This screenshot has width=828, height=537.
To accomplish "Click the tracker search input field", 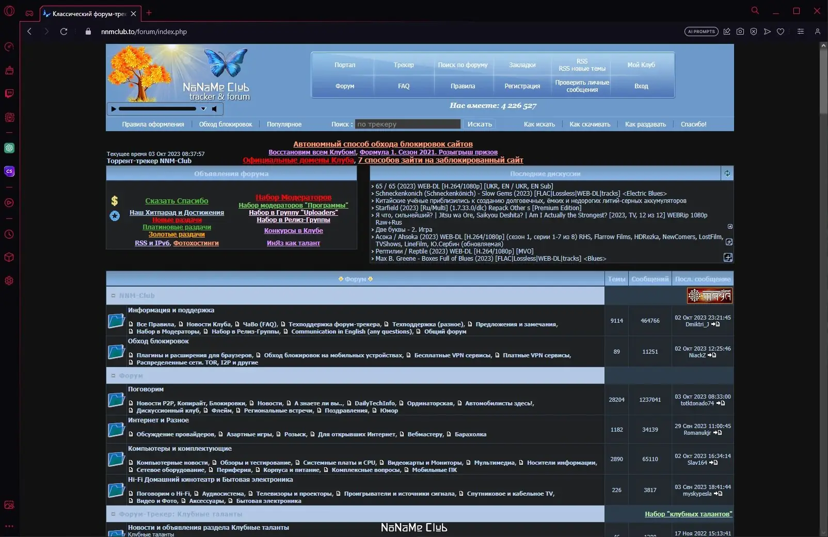I will (408, 124).
